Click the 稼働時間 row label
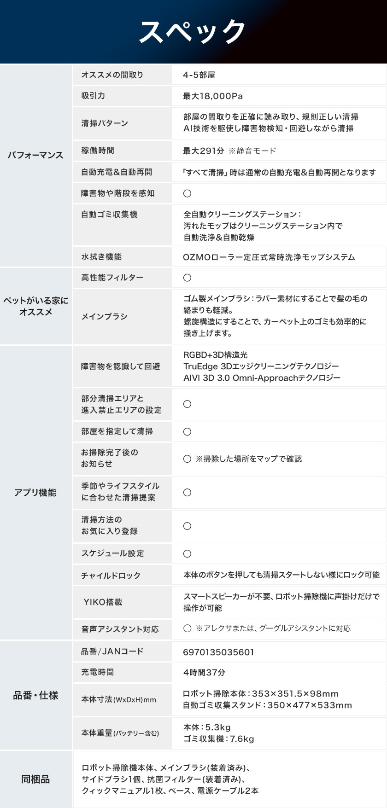 tap(98, 151)
